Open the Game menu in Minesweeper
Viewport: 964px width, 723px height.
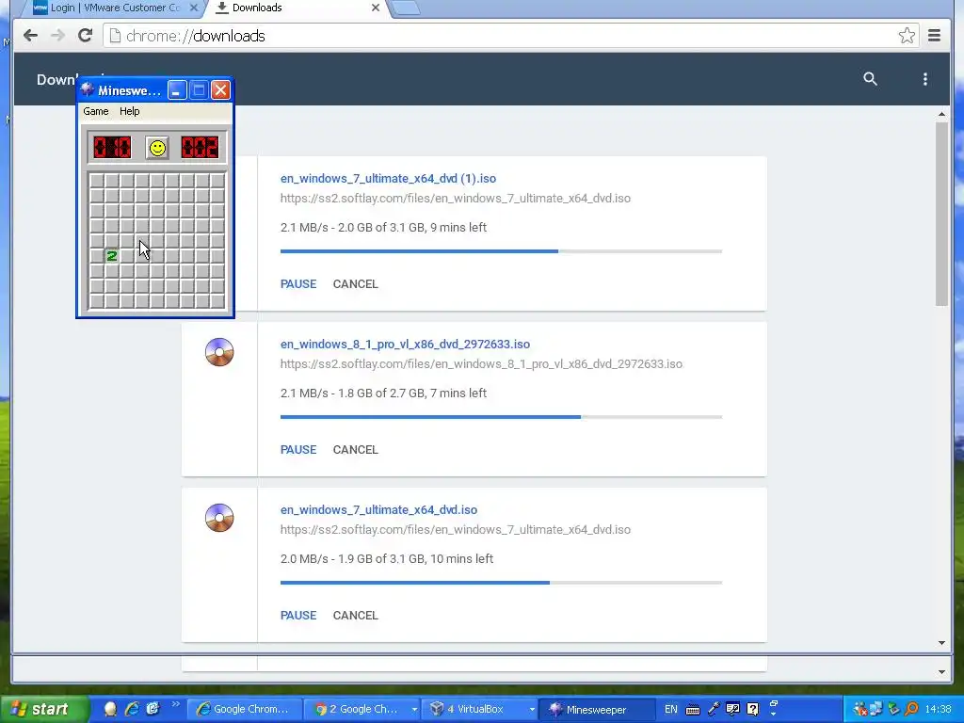click(96, 111)
